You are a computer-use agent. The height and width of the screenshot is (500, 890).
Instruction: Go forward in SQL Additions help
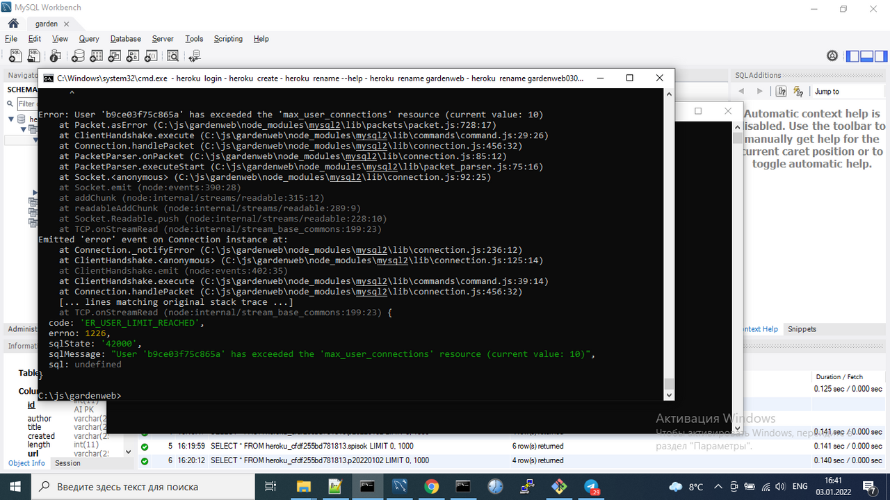(760, 91)
